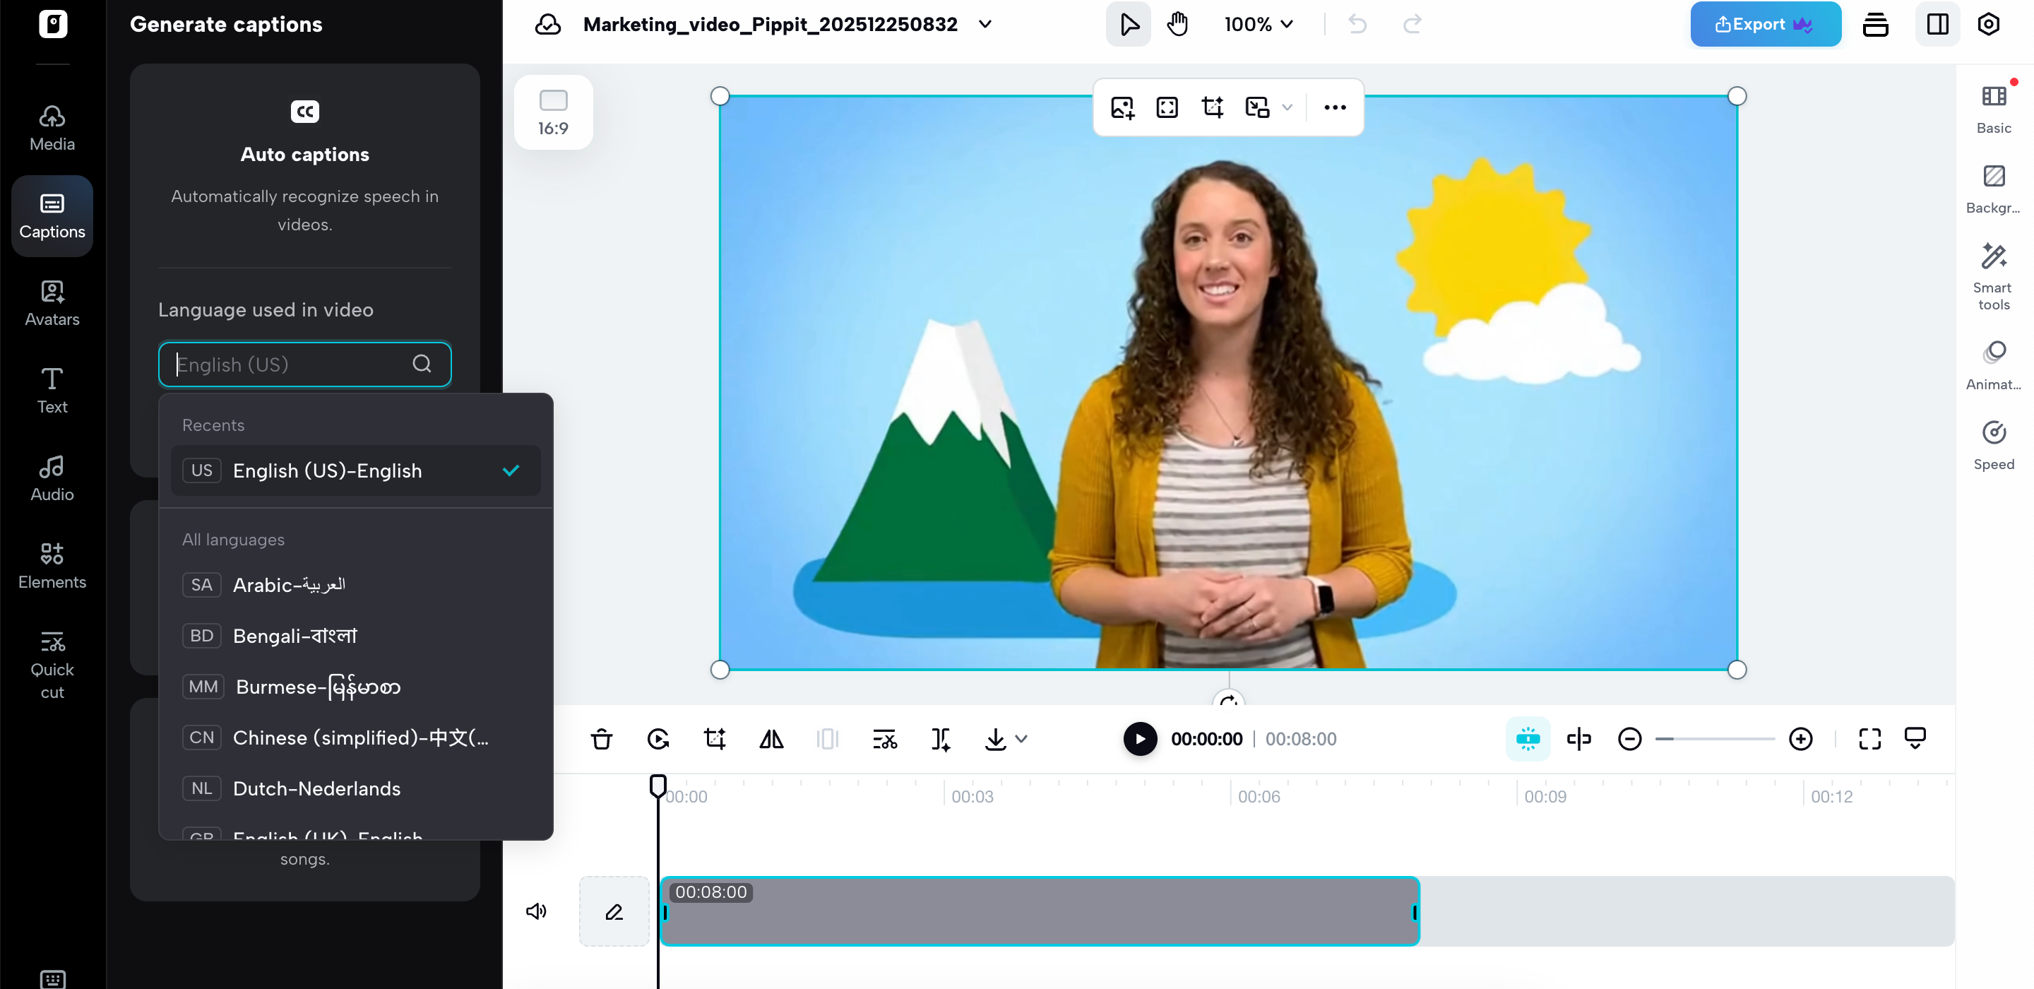This screenshot has width=2034, height=989.
Task: Open the Smart tools panel
Action: pos(1993,274)
